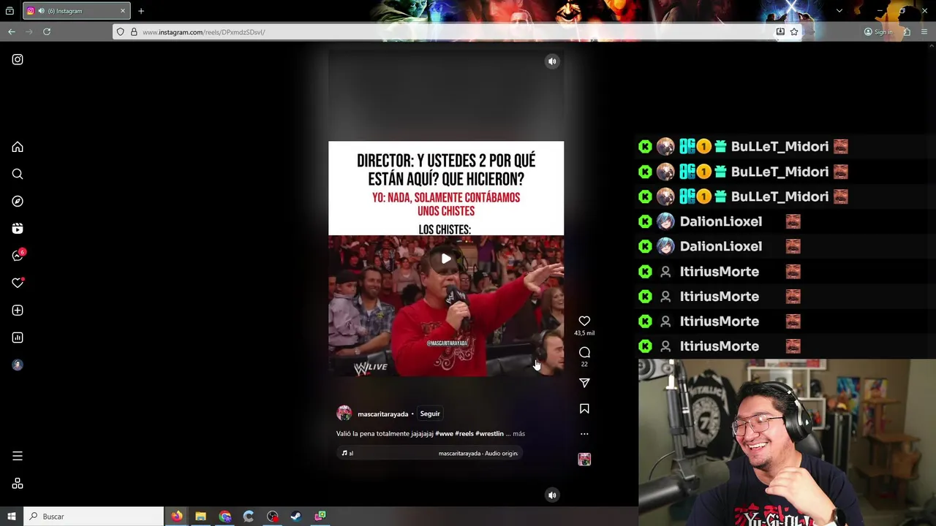
Task: Open the reel comments
Action: pos(584,352)
